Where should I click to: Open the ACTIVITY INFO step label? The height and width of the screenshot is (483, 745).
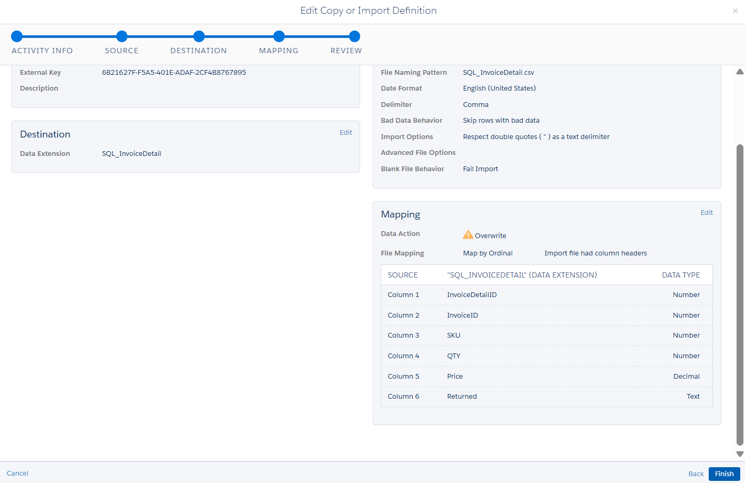(42, 51)
